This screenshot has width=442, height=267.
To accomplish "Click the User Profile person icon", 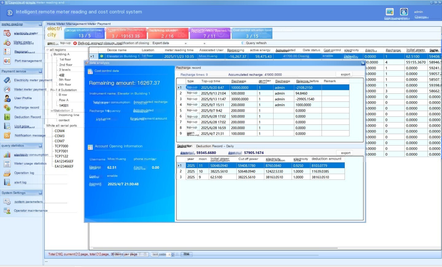I will coord(7,98).
